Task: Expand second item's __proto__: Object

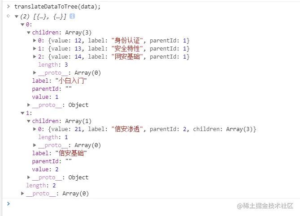Action: [x=29, y=177]
